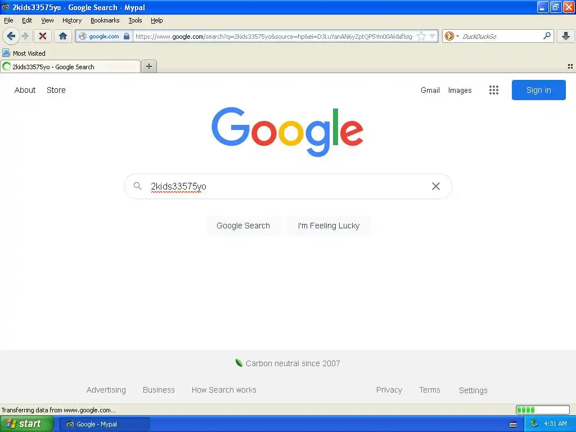The image size is (576, 432).
Task: Click the Mypal raccoon icon in title bar
Action: pos(6,7)
